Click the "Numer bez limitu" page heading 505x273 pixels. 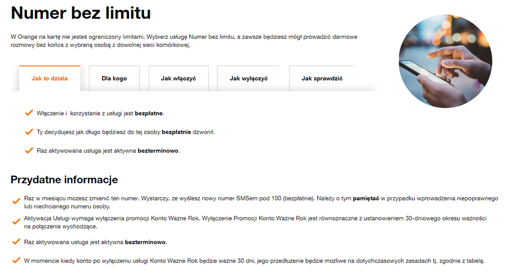click(x=81, y=14)
